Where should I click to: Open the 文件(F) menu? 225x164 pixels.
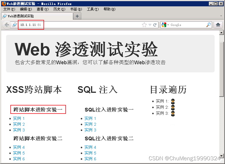tap(9, 9)
